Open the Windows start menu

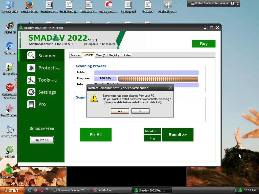(12, 190)
